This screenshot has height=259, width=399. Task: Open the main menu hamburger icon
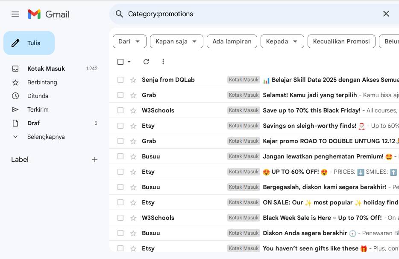pyautogui.click(x=15, y=14)
